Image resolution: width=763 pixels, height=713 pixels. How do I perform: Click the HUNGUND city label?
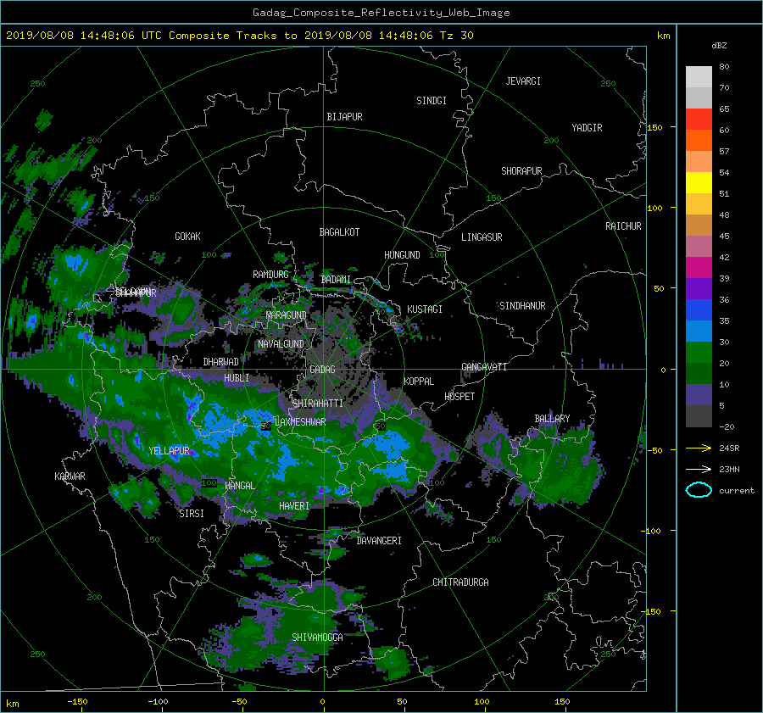[x=402, y=255]
